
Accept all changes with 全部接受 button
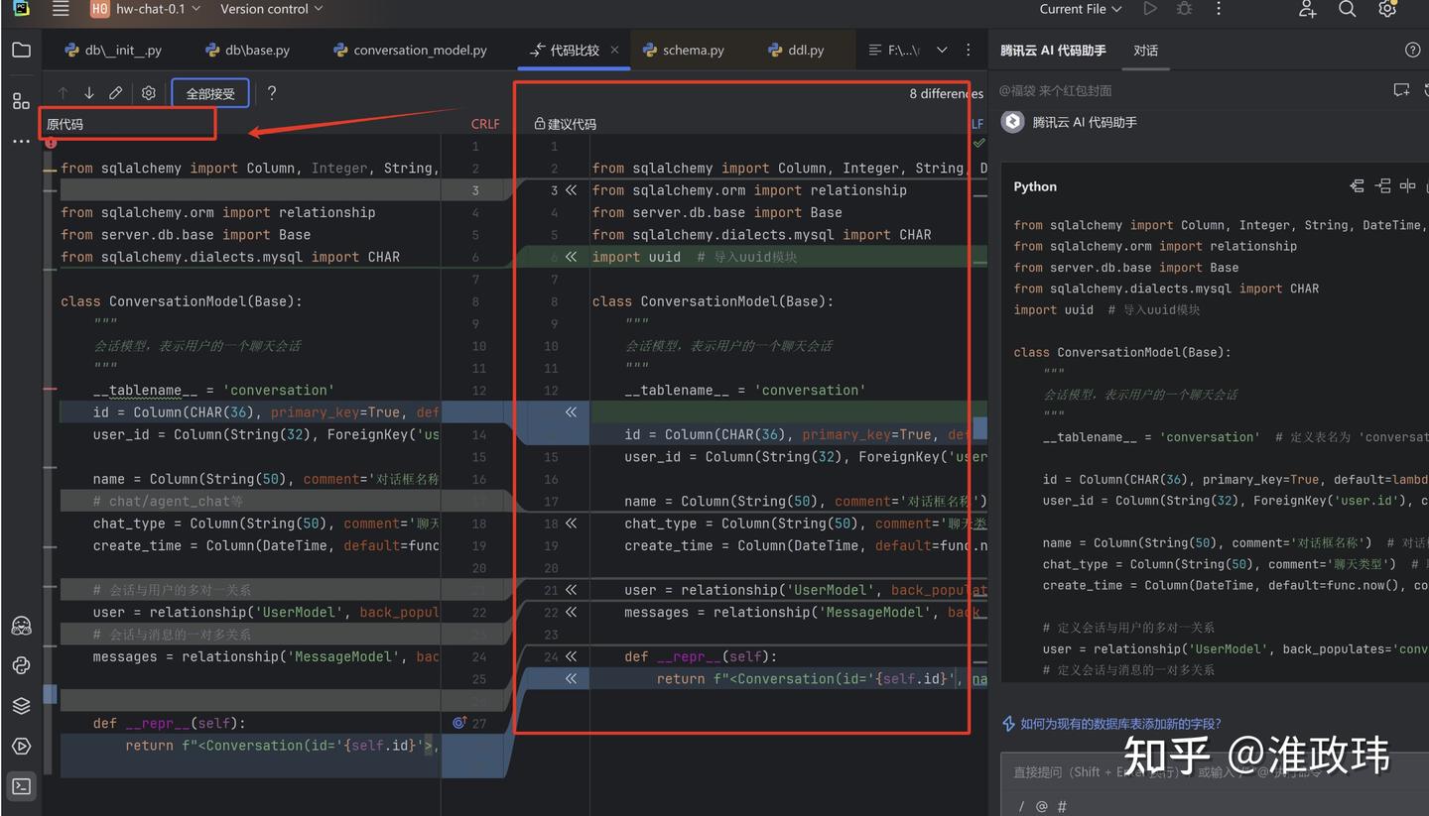pos(210,93)
